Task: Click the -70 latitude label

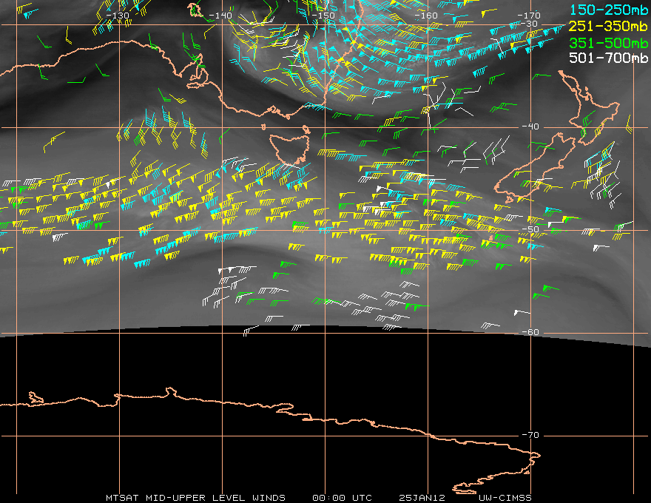Action: click(x=530, y=435)
